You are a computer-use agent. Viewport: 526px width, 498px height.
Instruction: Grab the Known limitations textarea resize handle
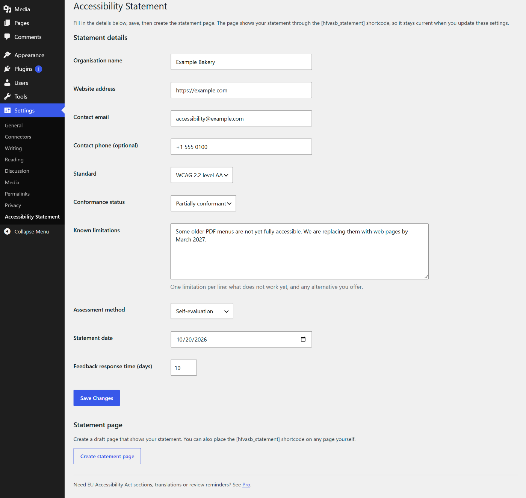pos(426,277)
